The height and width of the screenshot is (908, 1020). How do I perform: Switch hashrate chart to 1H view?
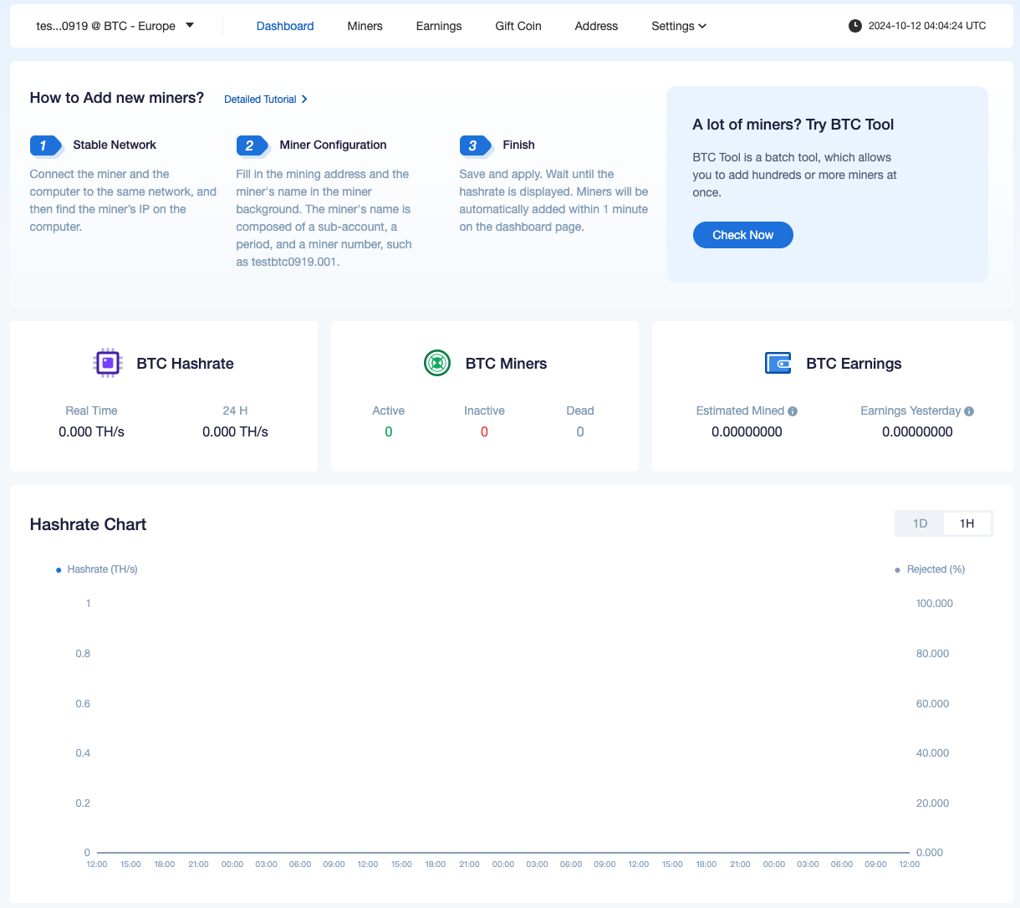[x=967, y=523]
